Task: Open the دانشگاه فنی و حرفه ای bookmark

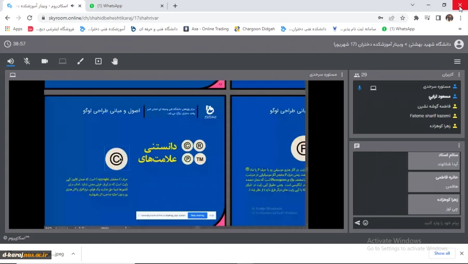Action: (154, 29)
